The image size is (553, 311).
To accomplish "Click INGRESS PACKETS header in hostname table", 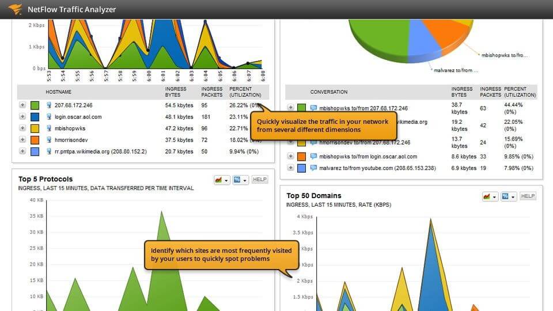I will click(211, 92).
